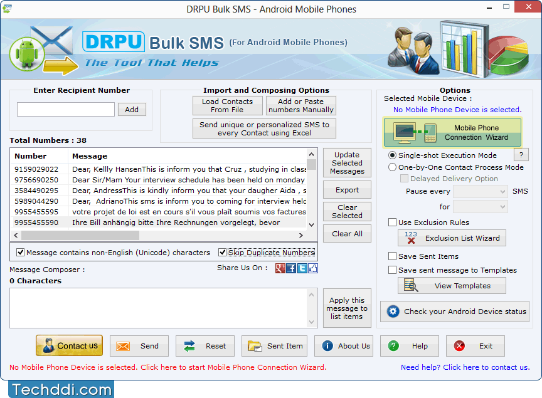Click 'Need help? Click here to contact us' link
Screen dimensions: 542x398
click(x=465, y=367)
